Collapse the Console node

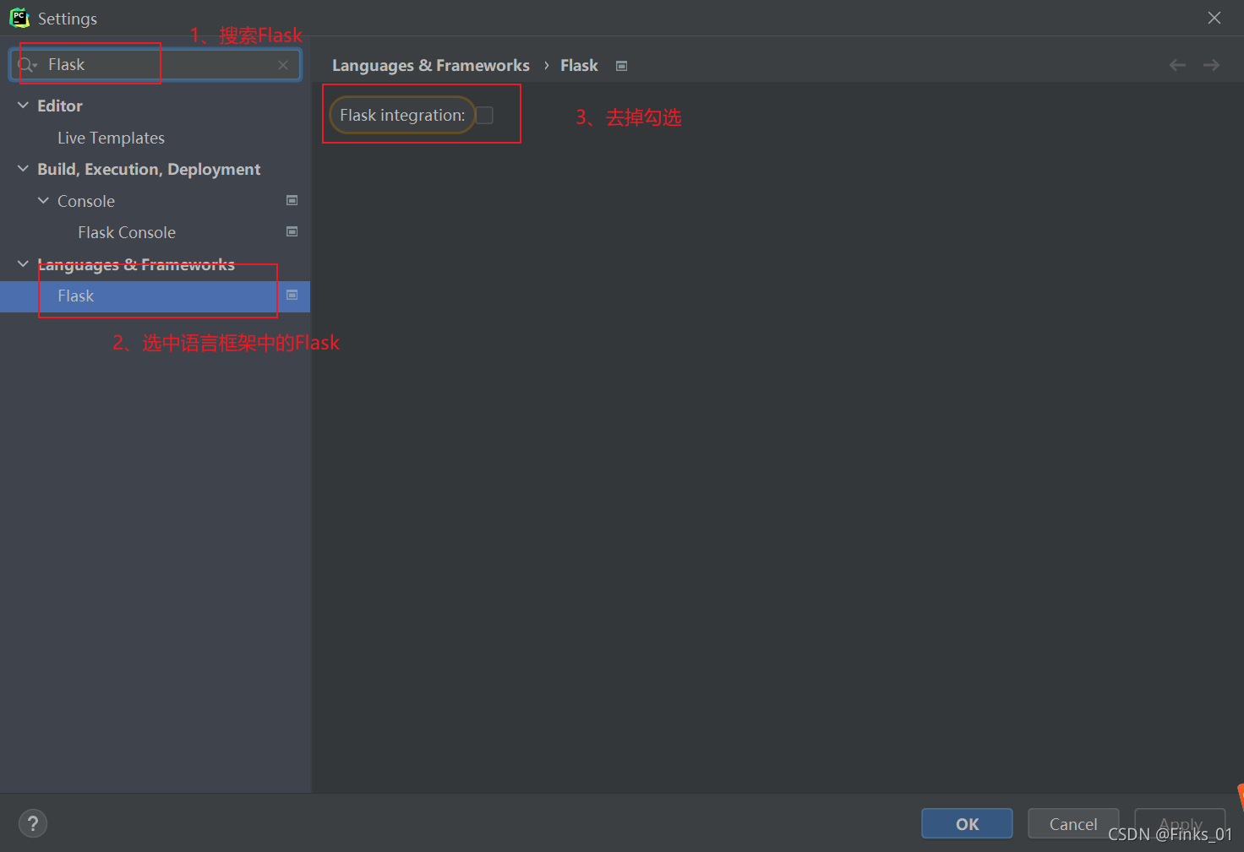pyautogui.click(x=43, y=201)
